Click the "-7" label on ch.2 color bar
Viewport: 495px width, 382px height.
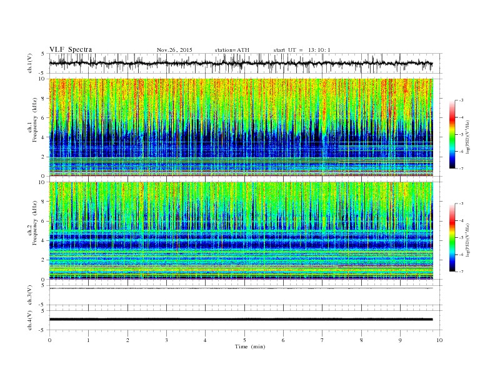(461, 272)
